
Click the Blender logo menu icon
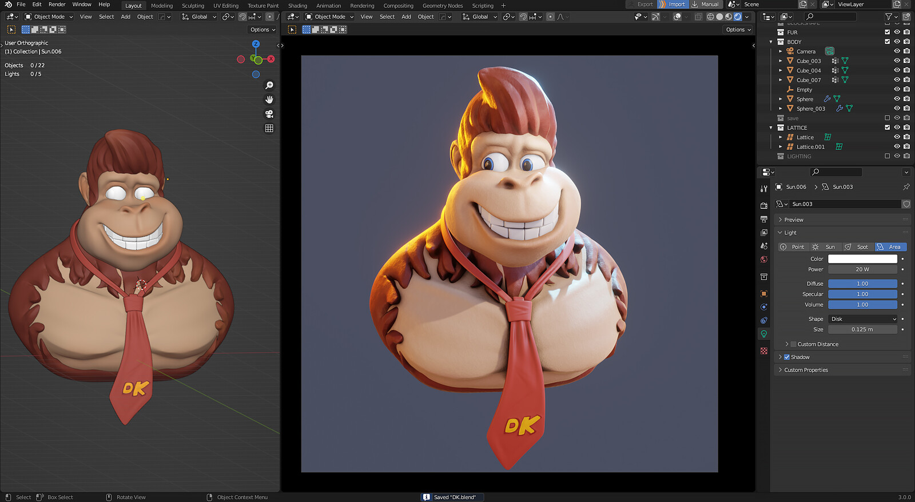tap(8, 5)
